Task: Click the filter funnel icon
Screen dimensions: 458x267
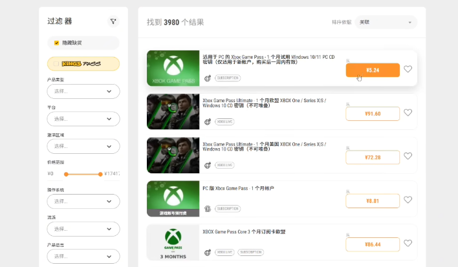Action: click(x=113, y=21)
